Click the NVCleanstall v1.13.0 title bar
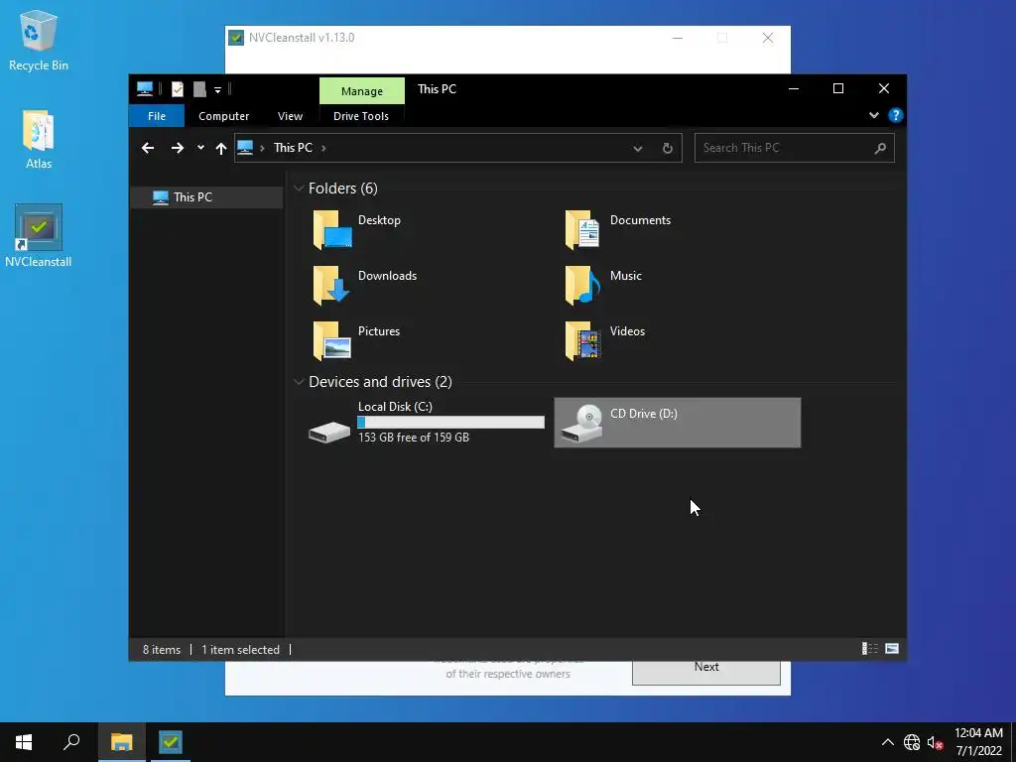 point(447,38)
